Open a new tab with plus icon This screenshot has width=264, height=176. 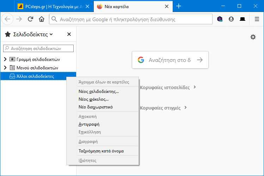tap(179, 6)
